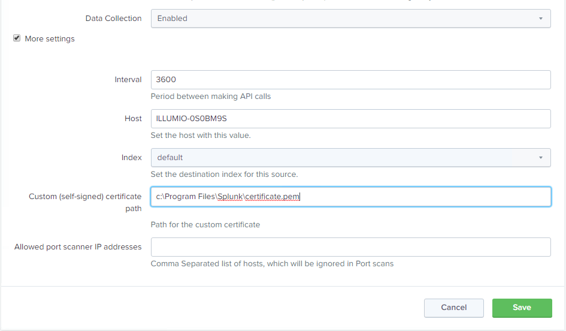Uncheck the More settings checkbox
The width and height of the screenshot is (566, 331).
coord(17,38)
